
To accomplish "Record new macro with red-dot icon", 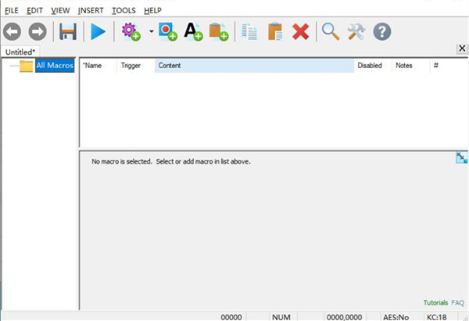I will pyautogui.click(x=167, y=31).
